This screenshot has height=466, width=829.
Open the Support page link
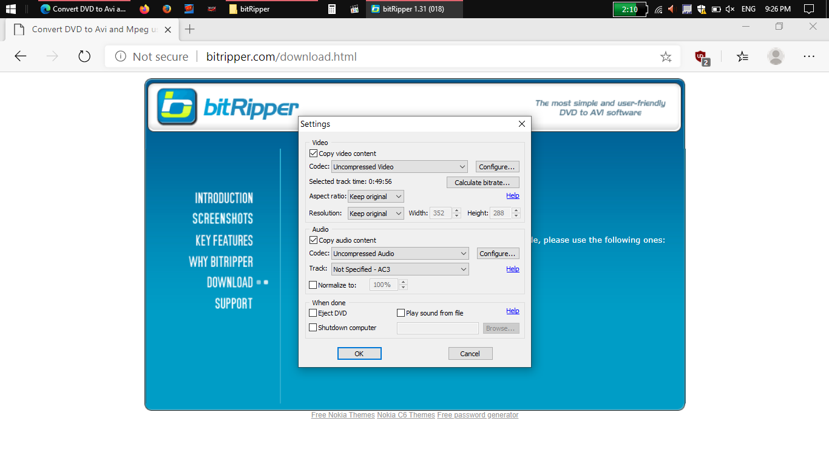(x=234, y=303)
